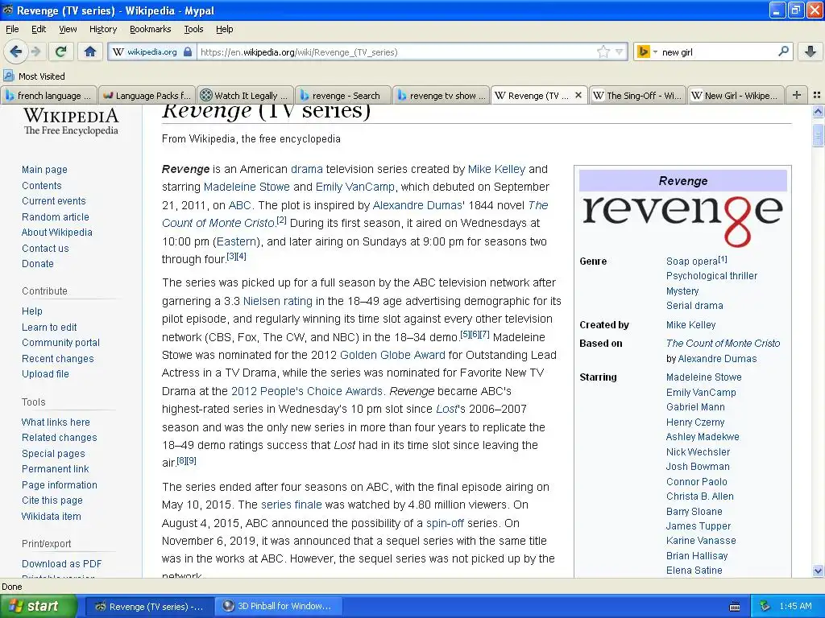The width and height of the screenshot is (825, 618).
Task: Open Christa B. Allen in the Starring list
Action: [700, 496]
